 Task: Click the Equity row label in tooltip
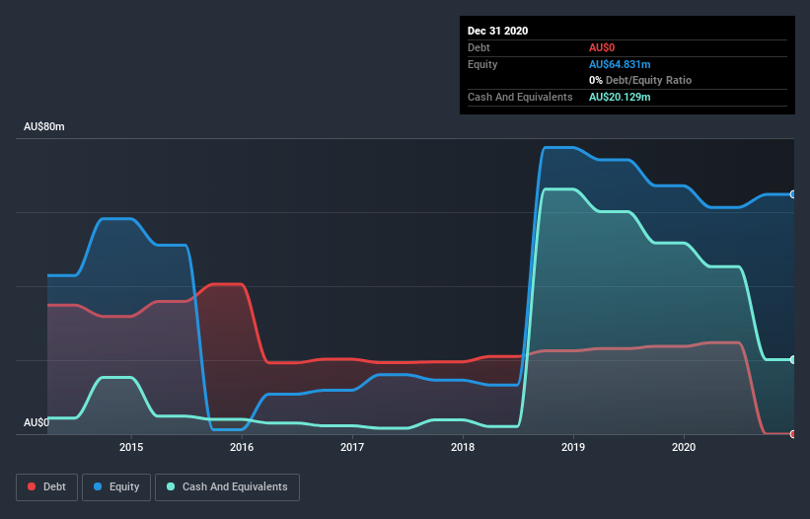click(x=482, y=64)
